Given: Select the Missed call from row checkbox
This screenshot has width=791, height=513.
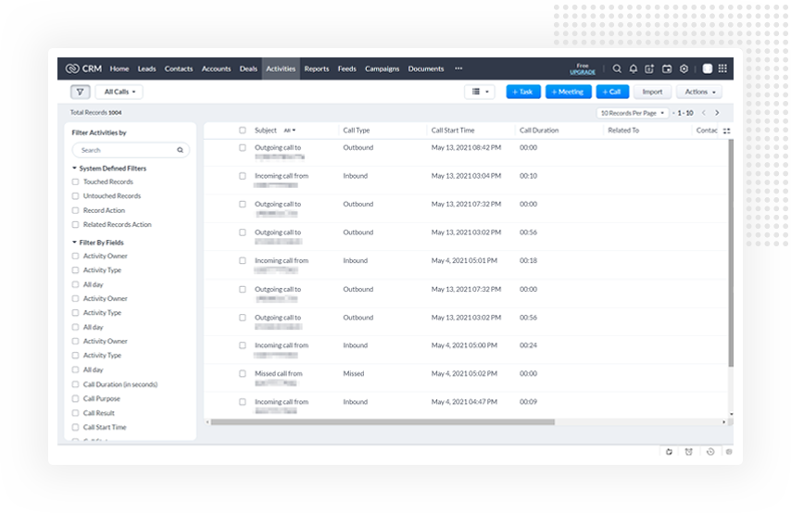Looking at the screenshot, I should coord(243,374).
